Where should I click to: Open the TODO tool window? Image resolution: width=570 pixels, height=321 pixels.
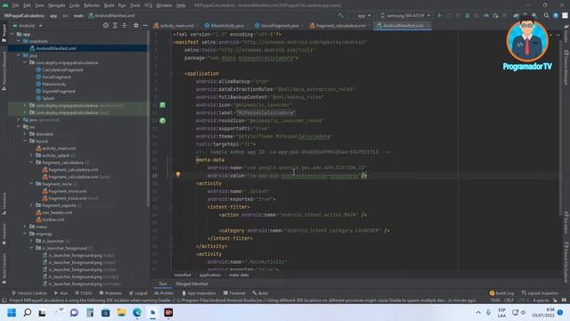pos(83,293)
